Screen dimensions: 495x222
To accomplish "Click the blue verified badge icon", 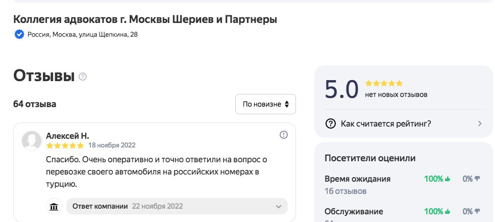I will (19, 35).
